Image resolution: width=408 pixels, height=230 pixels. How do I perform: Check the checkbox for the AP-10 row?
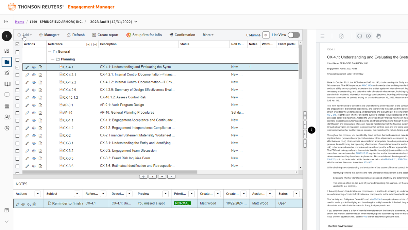pyautogui.click(x=17, y=113)
